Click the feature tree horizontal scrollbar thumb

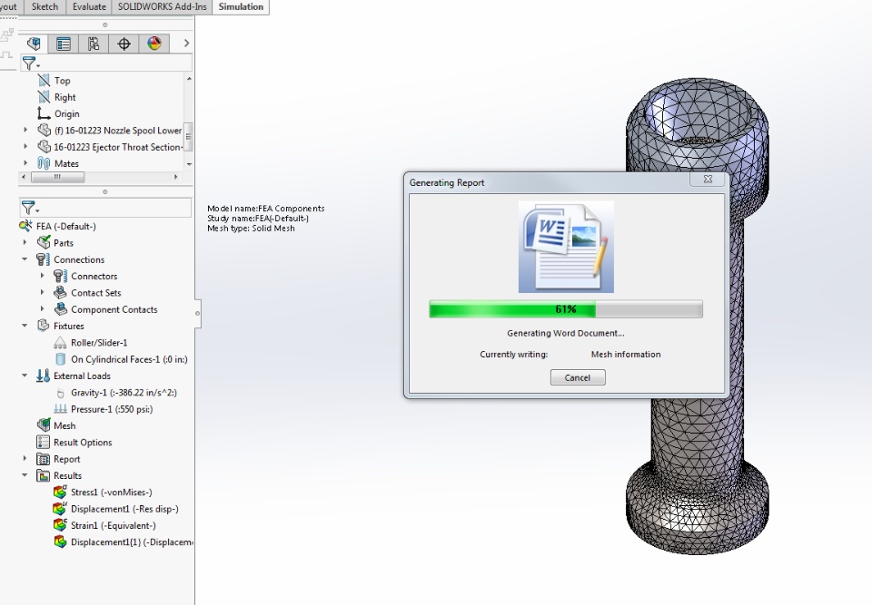coord(57,177)
